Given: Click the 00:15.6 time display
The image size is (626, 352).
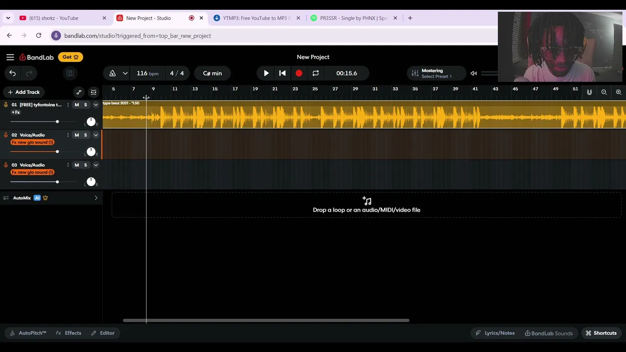Looking at the screenshot, I should 347,73.
